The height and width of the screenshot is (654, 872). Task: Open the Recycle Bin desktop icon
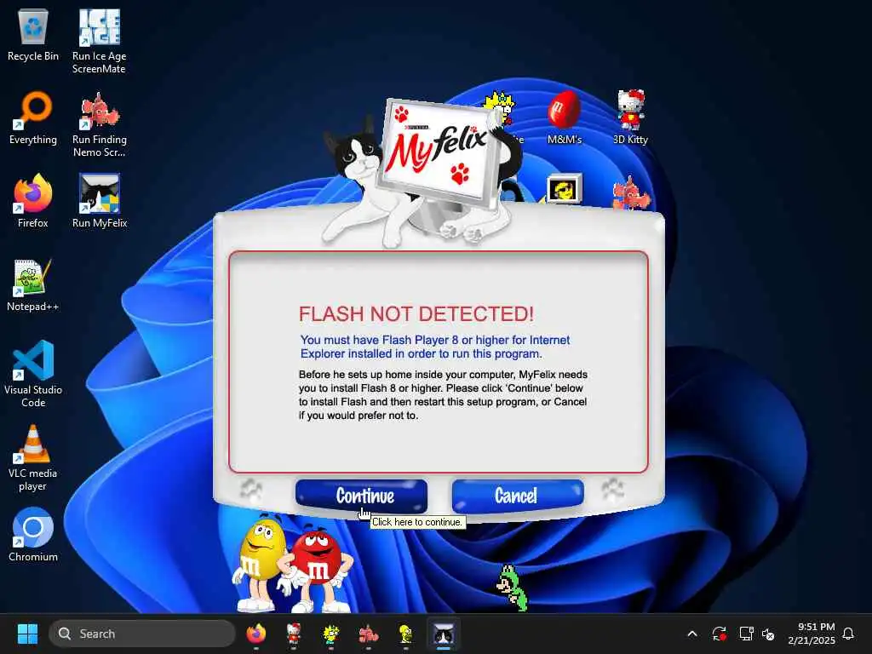pos(33,34)
